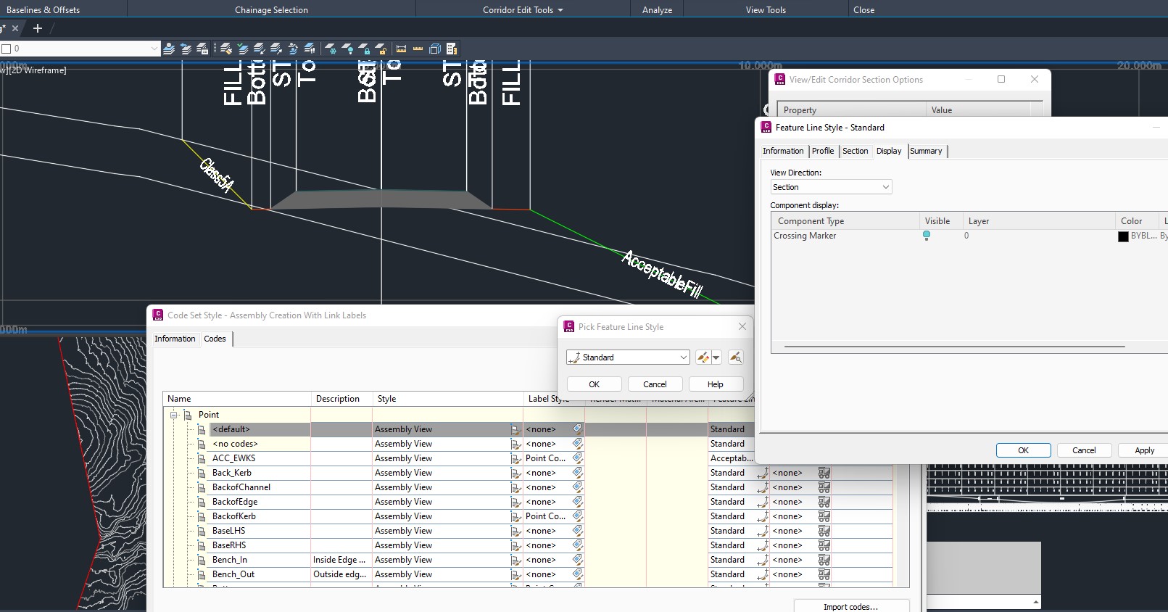Click feature line style icon in Back_Kerb row
Viewport: 1168px width, 612px height.
[763, 473]
